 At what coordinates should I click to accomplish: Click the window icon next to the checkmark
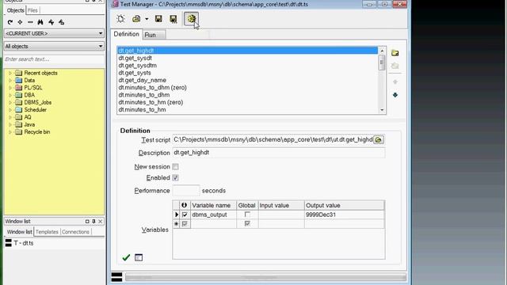tap(139, 257)
